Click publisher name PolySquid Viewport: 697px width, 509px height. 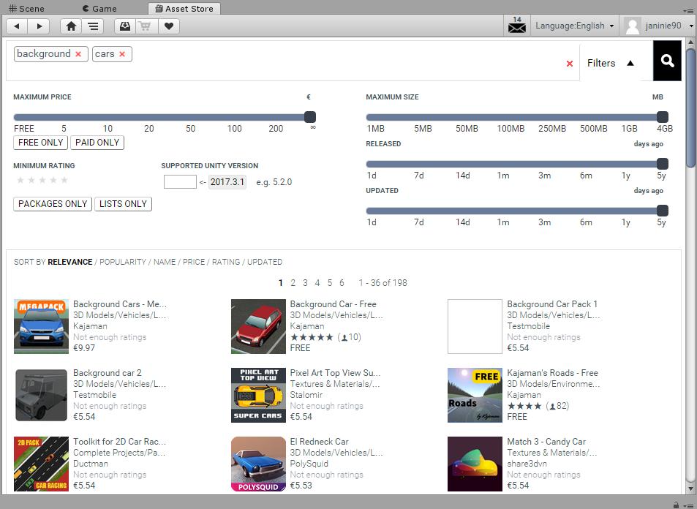309,464
